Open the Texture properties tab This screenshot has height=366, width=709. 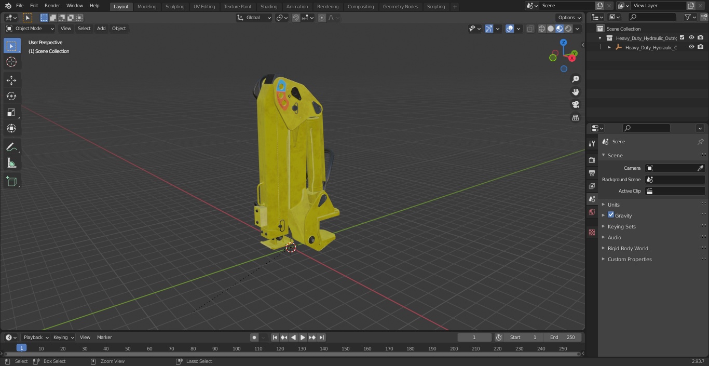pos(592,232)
